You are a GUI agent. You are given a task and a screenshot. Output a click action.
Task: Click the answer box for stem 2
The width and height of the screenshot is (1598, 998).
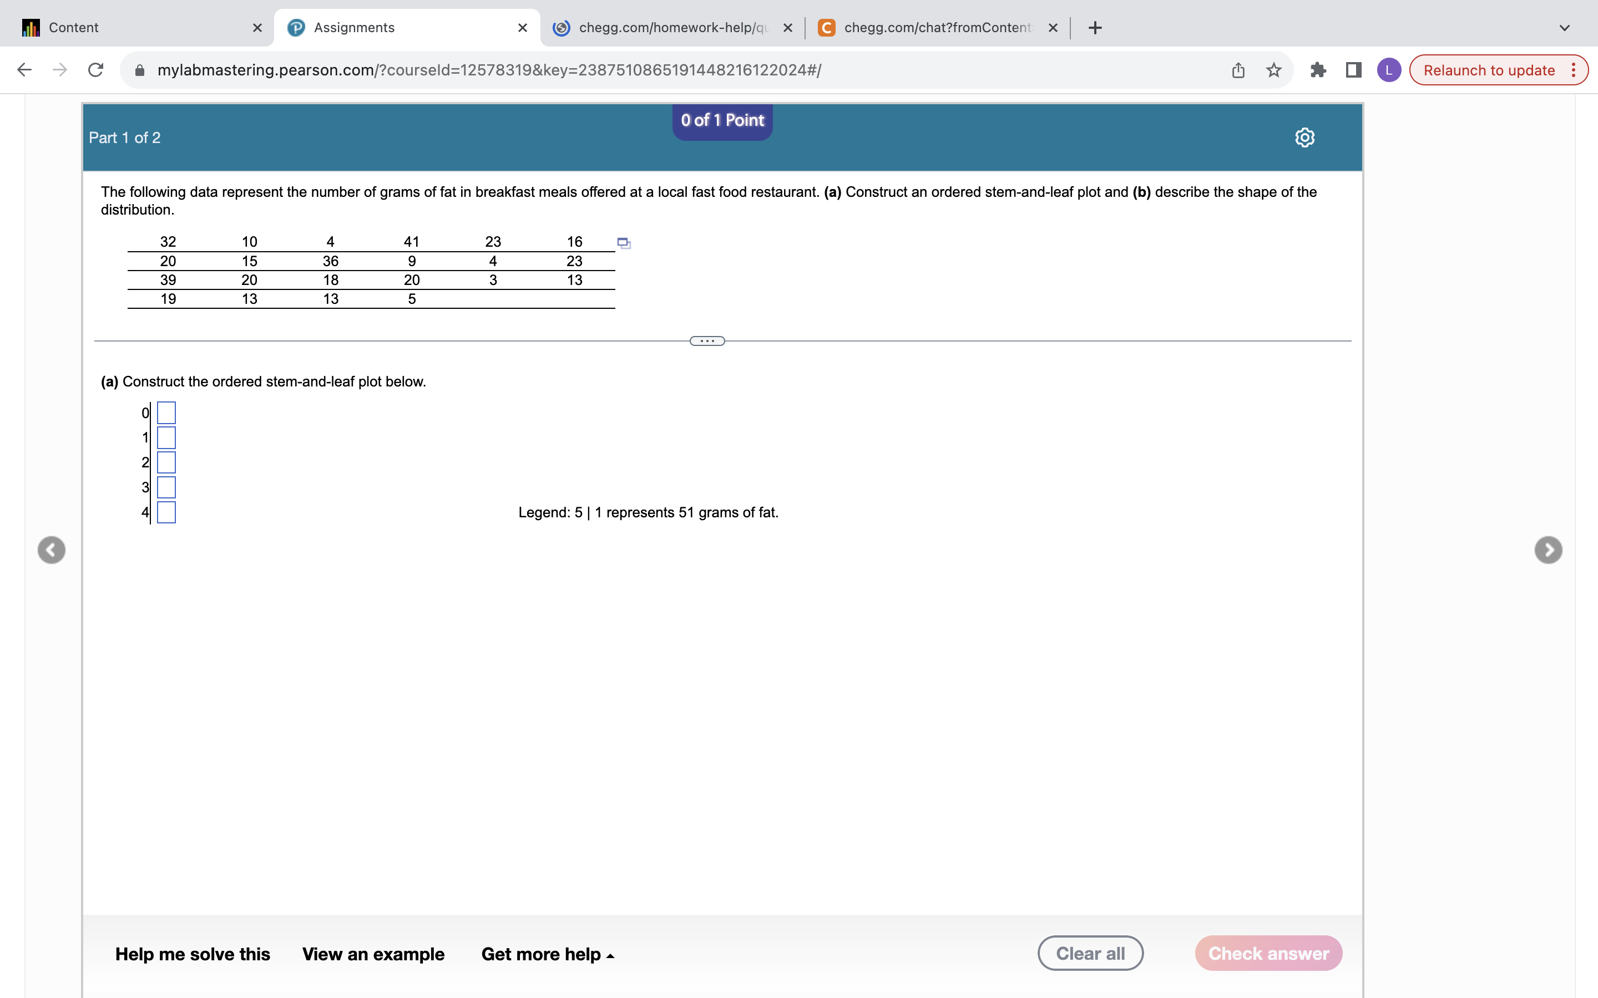tap(166, 462)
